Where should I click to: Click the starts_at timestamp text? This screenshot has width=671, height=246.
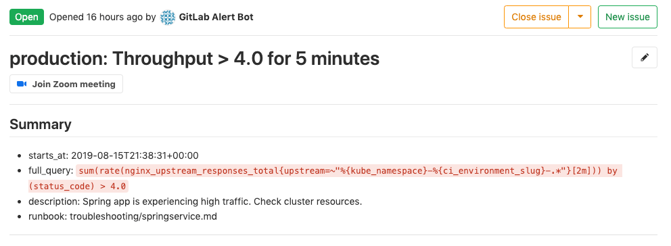pyautogui.click(x=135, y=155)
